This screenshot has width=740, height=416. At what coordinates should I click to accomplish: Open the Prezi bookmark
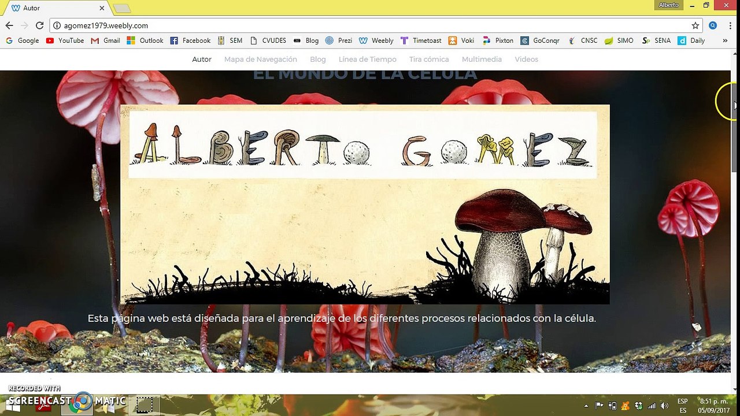pyautogui.click(x=339, y=40)
